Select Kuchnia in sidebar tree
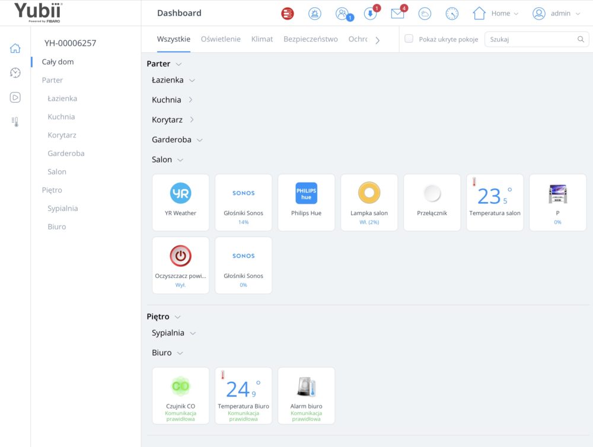 [61, 117]
